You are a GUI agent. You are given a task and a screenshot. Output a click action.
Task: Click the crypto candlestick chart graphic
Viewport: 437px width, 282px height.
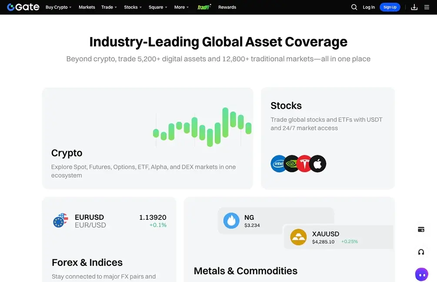(202, 127)
